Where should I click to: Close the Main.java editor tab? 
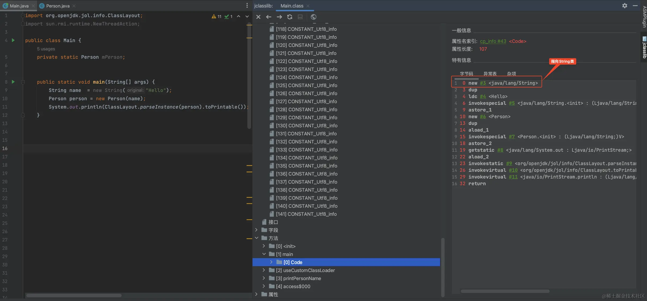[x=33, y=6]
